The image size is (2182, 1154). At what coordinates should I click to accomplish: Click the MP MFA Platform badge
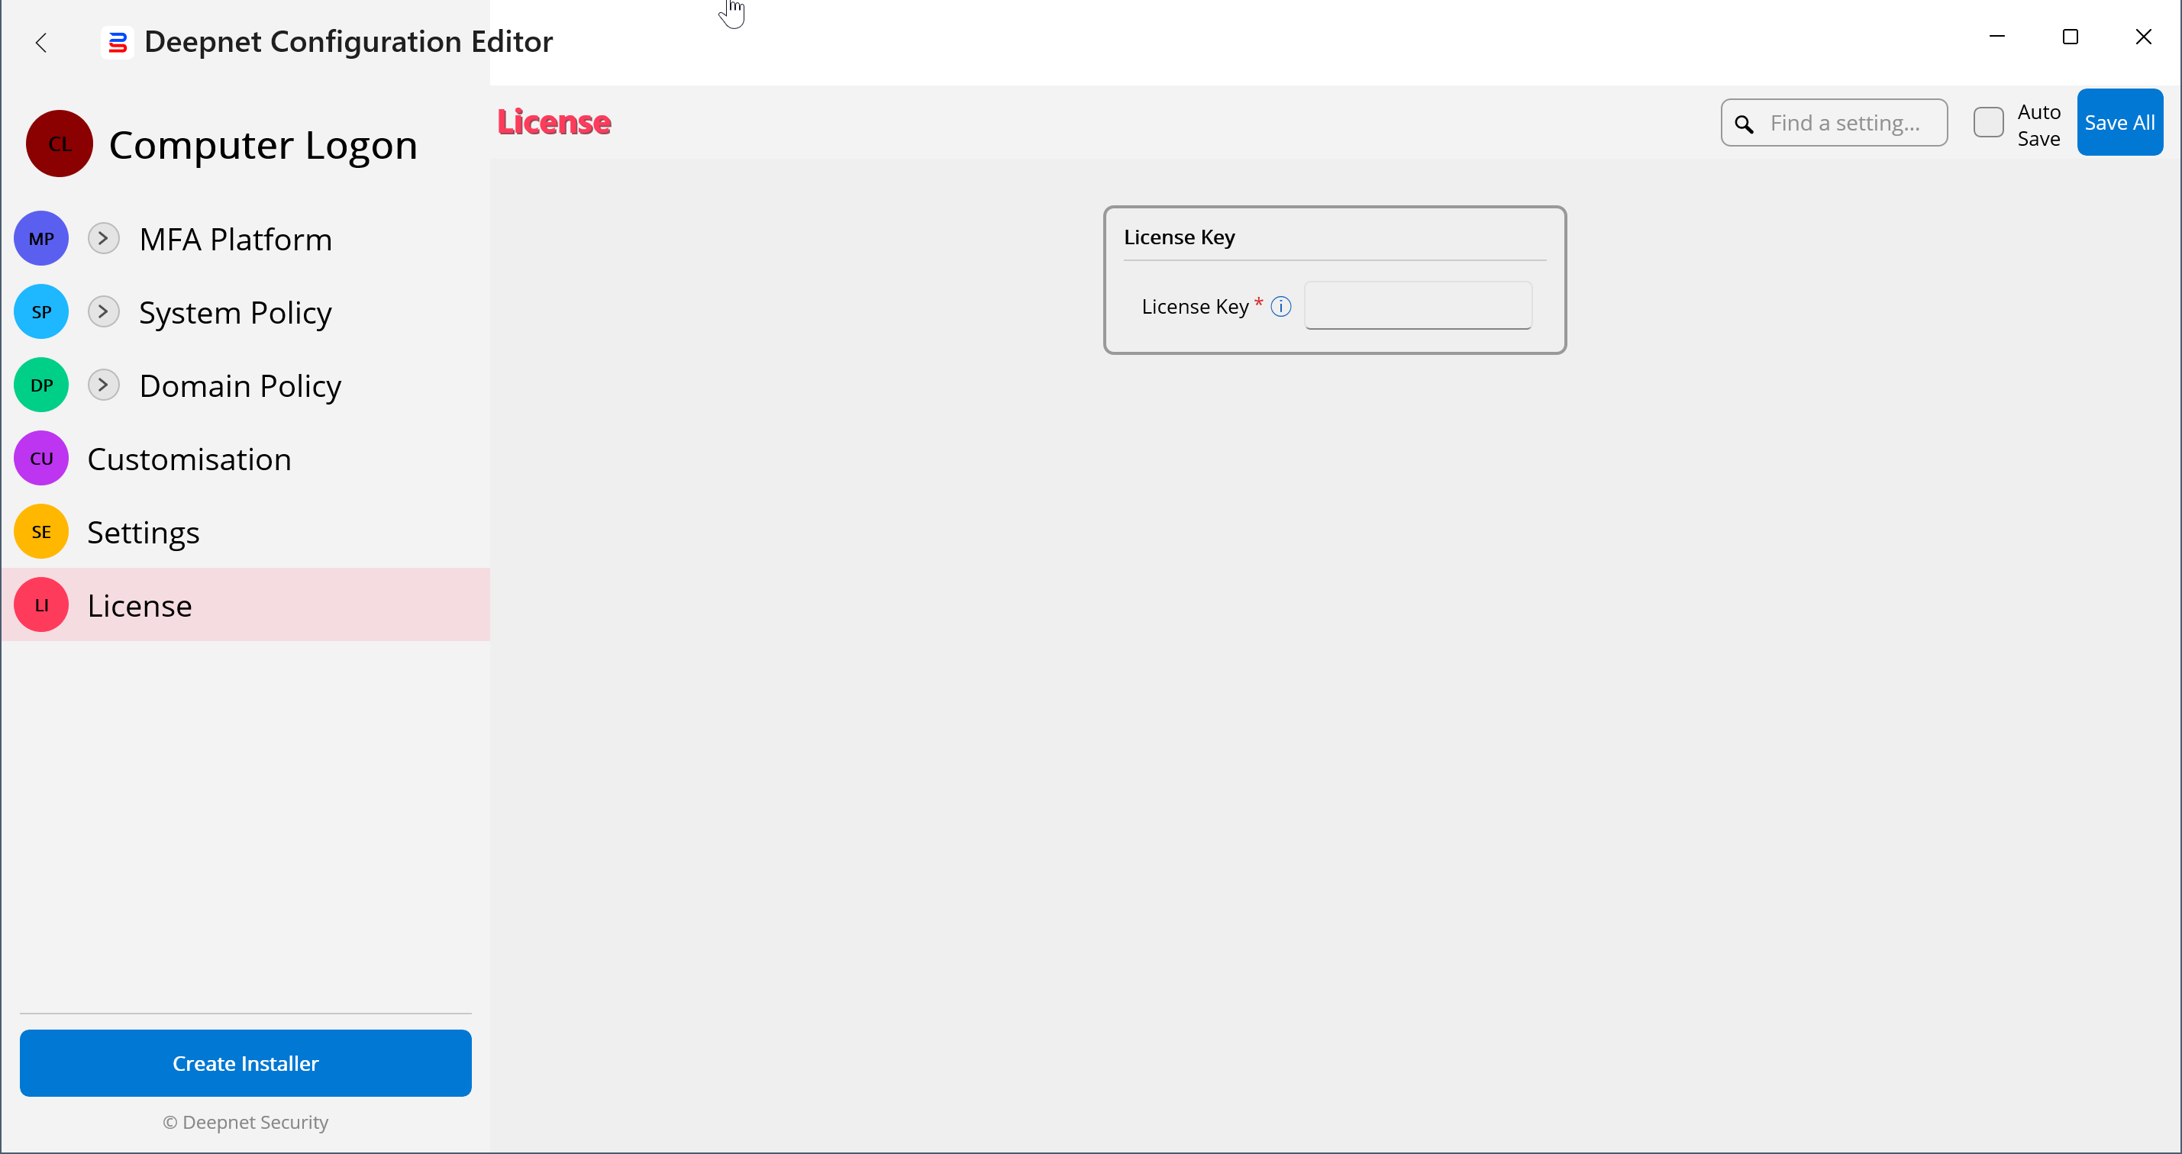coord(41,239)
